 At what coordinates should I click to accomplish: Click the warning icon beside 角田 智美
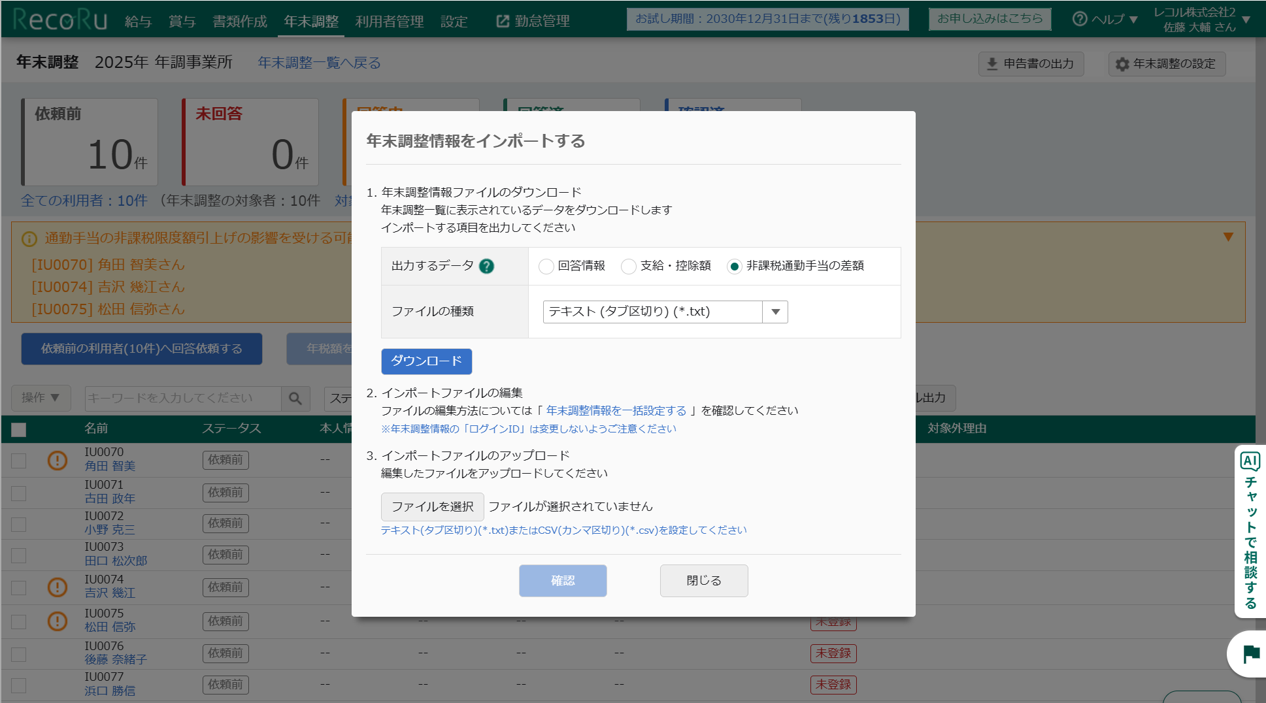tap(57, 461)
